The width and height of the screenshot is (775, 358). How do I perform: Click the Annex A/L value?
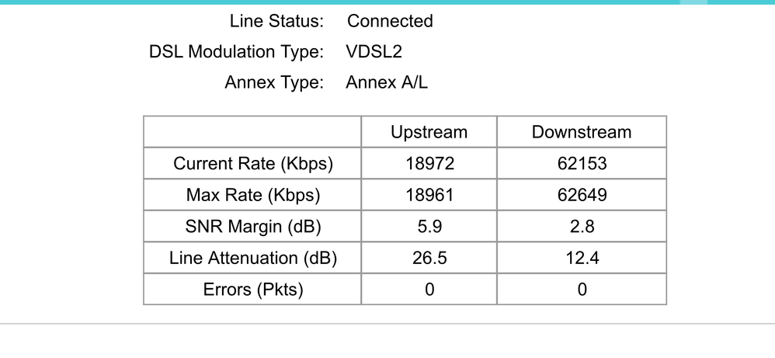(x=387, y=82)
